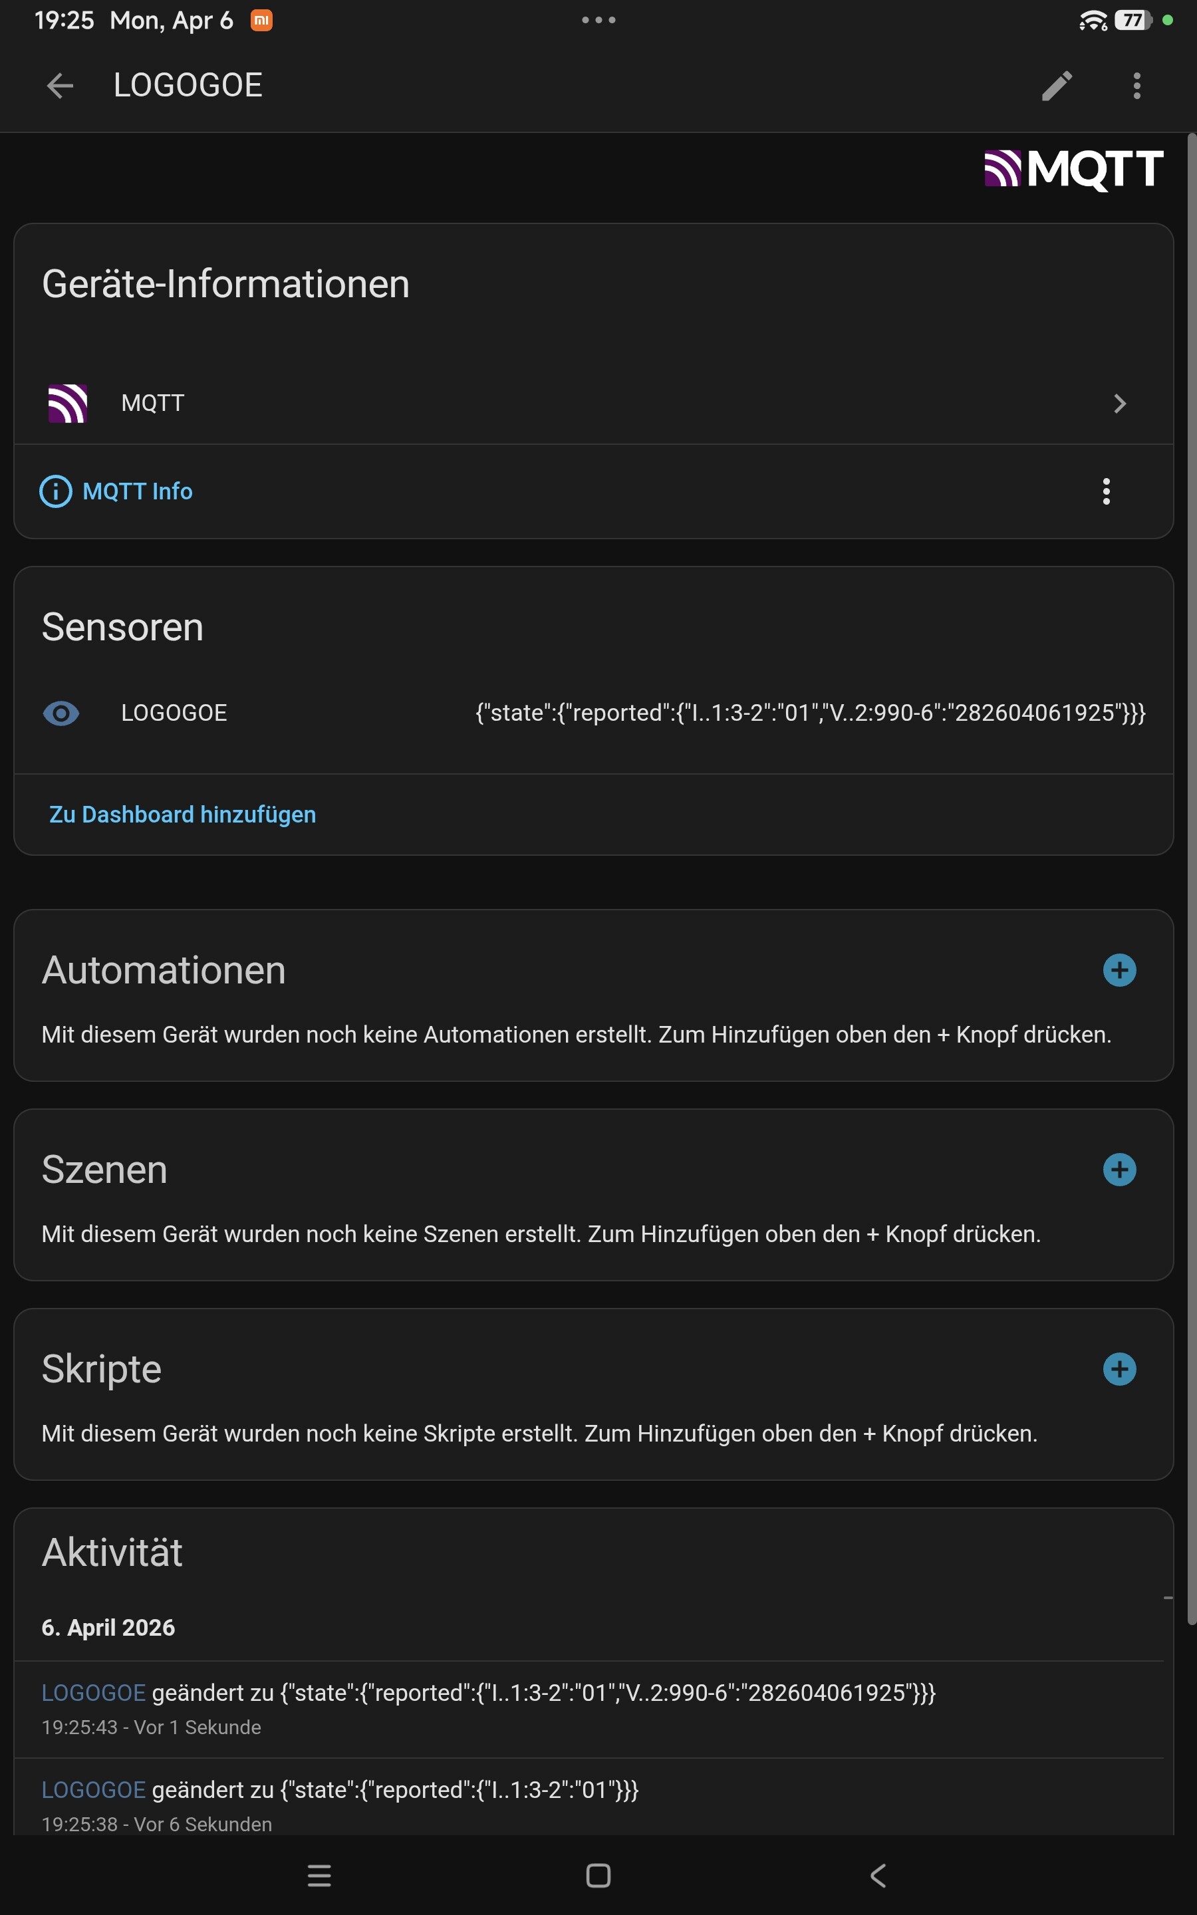The image size is (1197, 1915).
Task: Click the pencil edit icon
Action: [x=1056, y=86]
